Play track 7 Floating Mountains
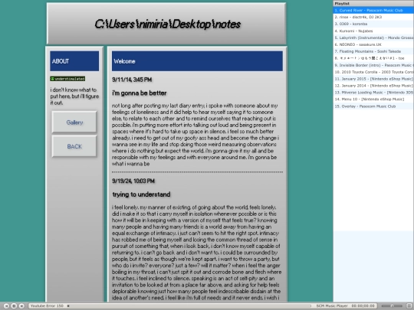The image size is (414, 310). (373, 51)
